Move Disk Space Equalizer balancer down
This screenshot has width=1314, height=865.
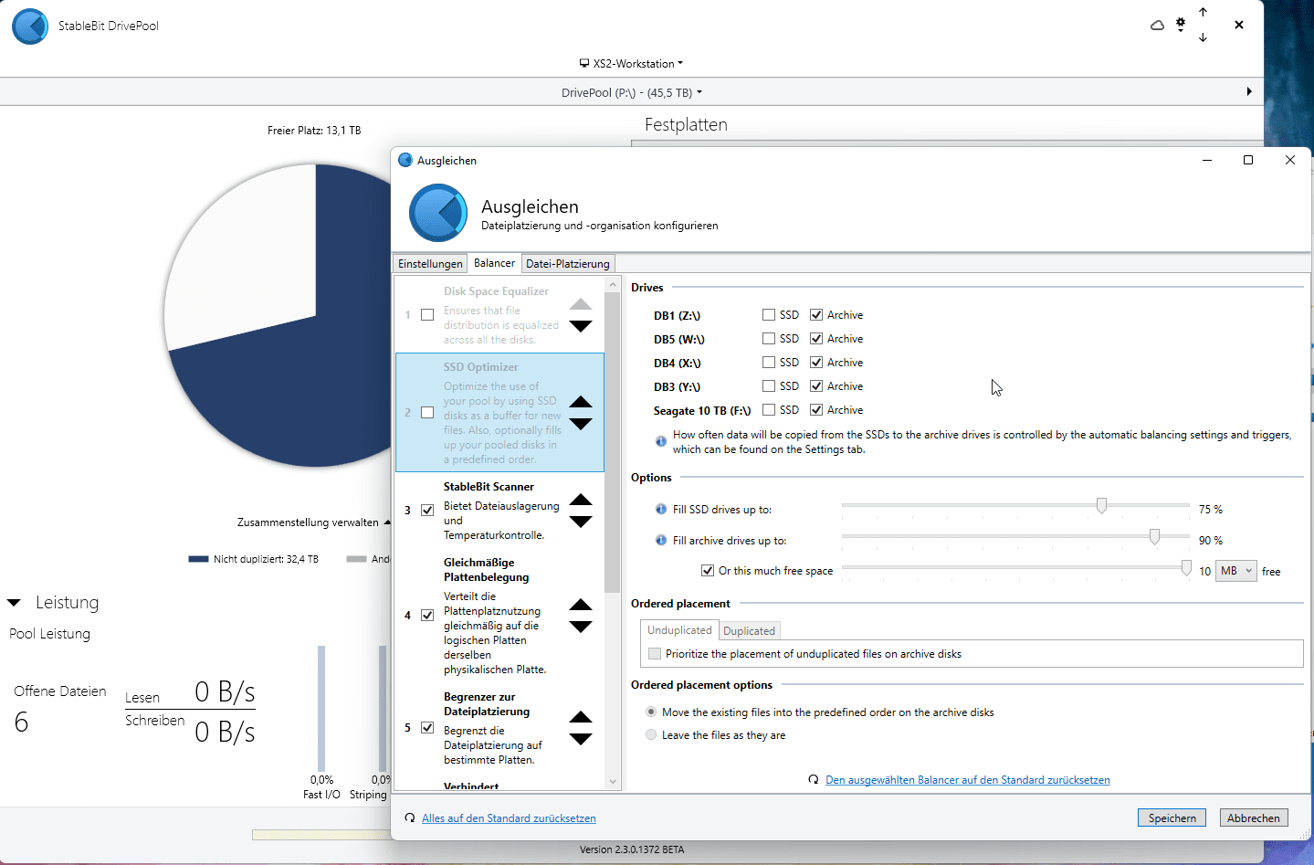581,326
